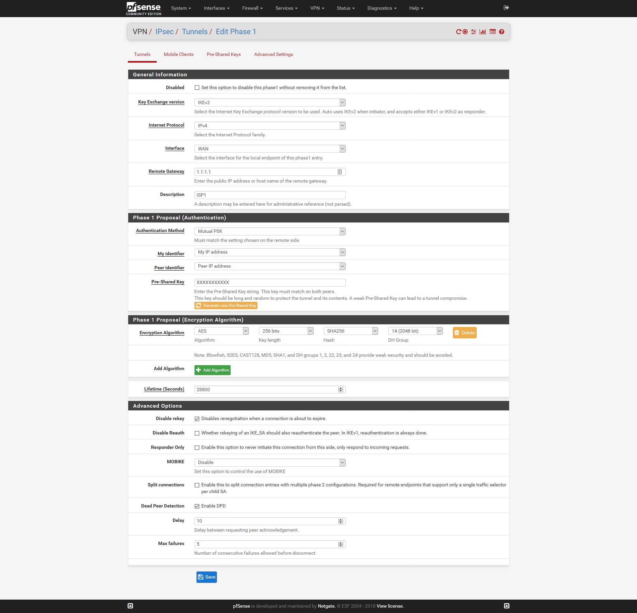Open the related log entries icon
The image size is (637, 613).
point(492,32)
